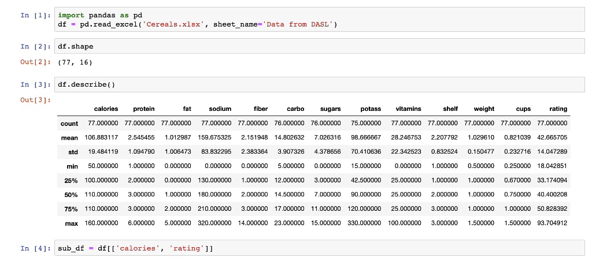Click the cups column header
The image size is (592, 261).
click(x=523, y=109)
